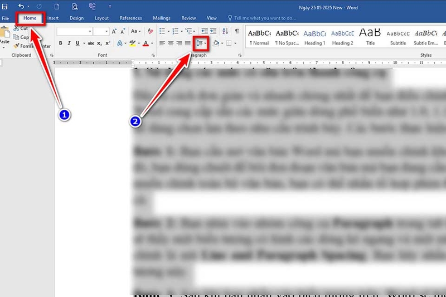Screen dimensions: 446x297
Task: Apply yellow text highlight color
Action: click(132, 43)
